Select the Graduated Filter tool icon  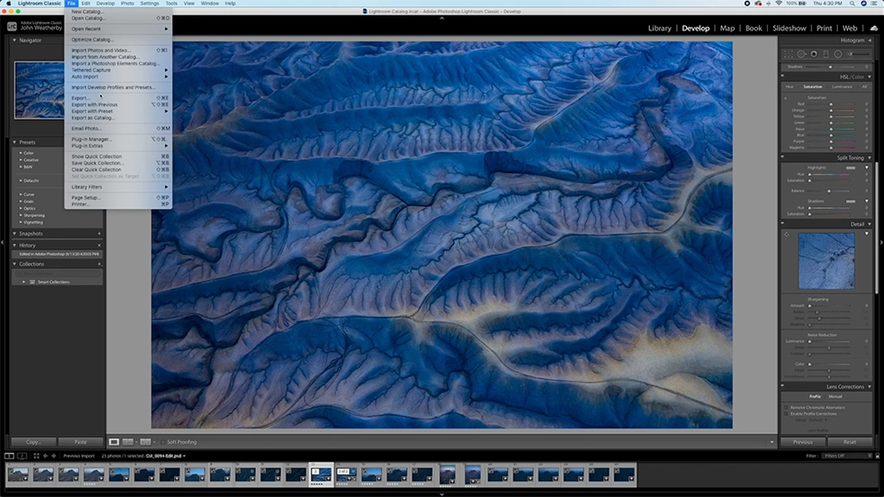tap(826, 54)
